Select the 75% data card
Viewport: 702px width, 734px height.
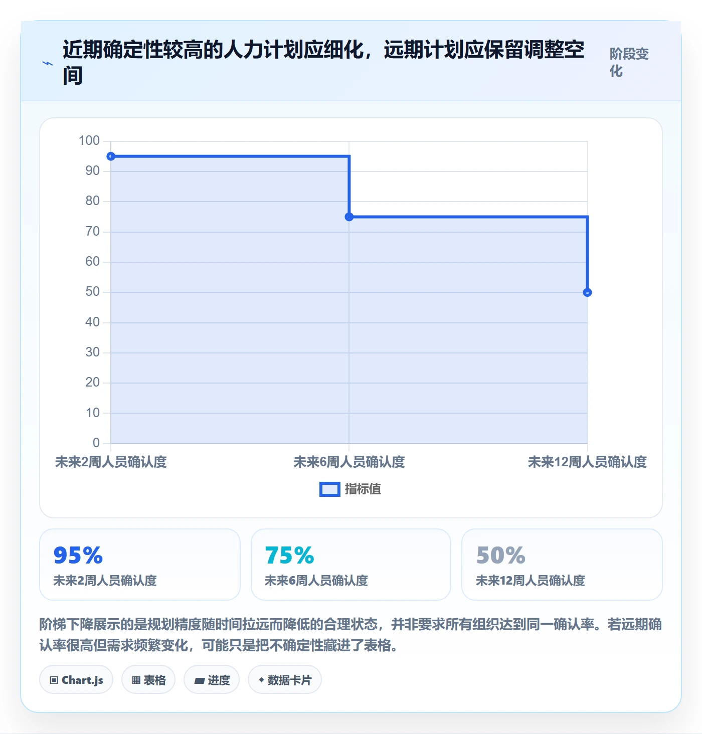(351, 565)
